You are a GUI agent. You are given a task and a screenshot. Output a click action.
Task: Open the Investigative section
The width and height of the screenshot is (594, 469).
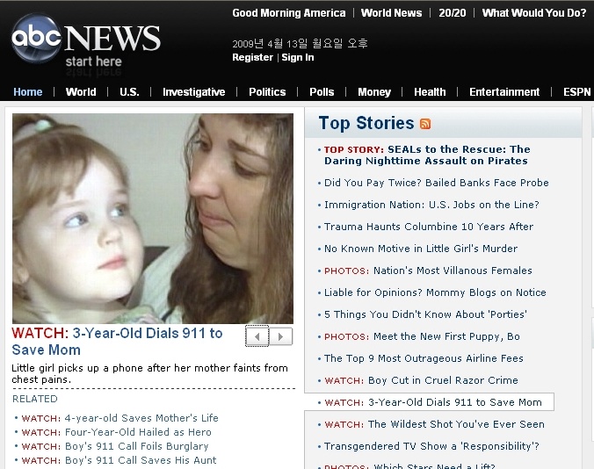pyautogui.click(x=193, y=92)
